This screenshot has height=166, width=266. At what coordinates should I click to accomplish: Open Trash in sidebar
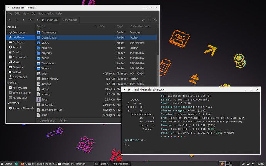pos(21,52)
